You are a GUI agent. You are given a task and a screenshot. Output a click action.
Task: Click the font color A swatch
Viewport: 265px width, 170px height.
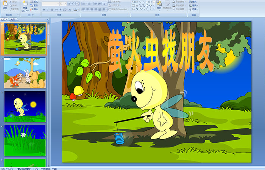[x=76, y=9]
